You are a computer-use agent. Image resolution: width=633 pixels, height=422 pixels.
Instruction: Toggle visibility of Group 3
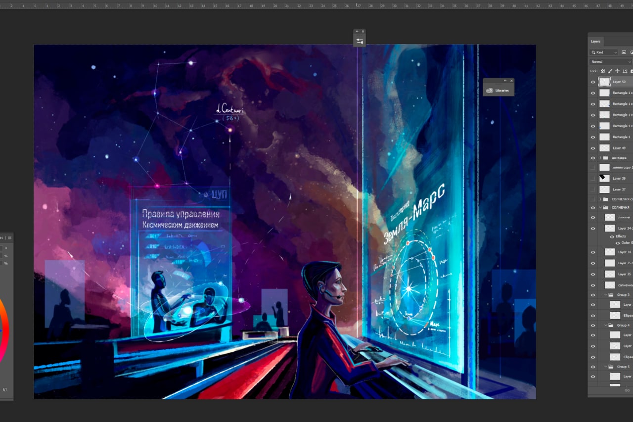coord(593,295)
